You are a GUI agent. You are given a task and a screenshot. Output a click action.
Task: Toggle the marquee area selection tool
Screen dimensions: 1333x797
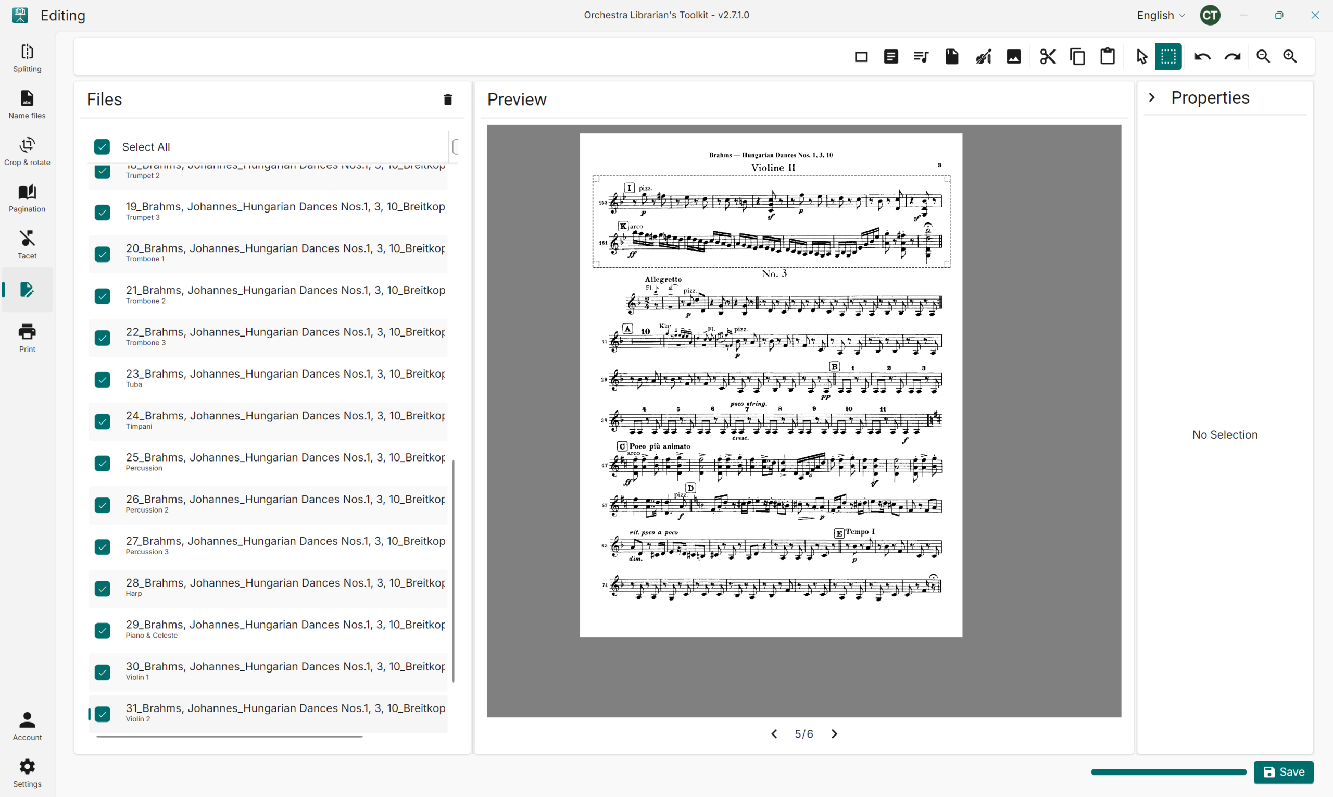pos(1168,56)
